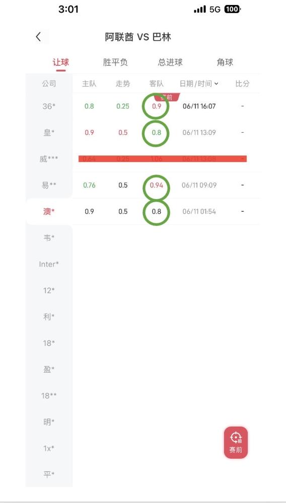
Task: Tap the 阿联酋 VS 巴林 title
Action: click(x=138, y=37)
